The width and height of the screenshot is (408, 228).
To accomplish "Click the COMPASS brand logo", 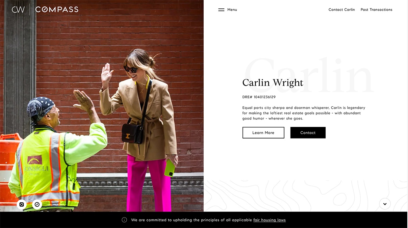I will pyautogui.click(x=57, y=9).
